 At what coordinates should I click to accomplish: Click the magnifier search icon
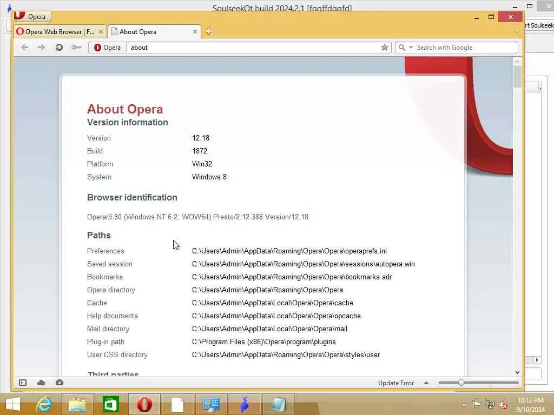point(402,48)
